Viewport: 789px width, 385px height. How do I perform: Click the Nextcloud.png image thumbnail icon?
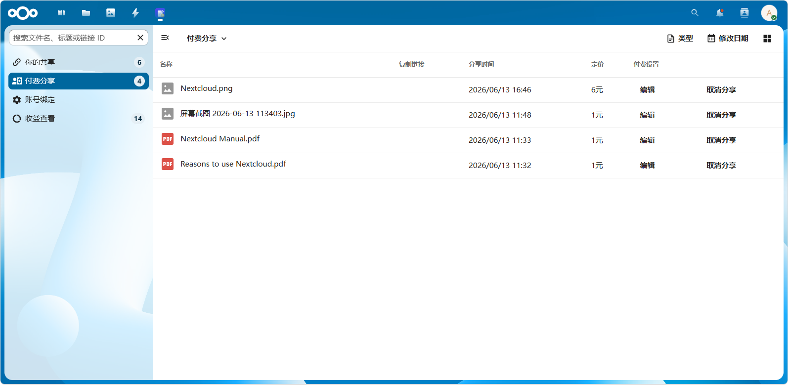click(x=168, y=88)
